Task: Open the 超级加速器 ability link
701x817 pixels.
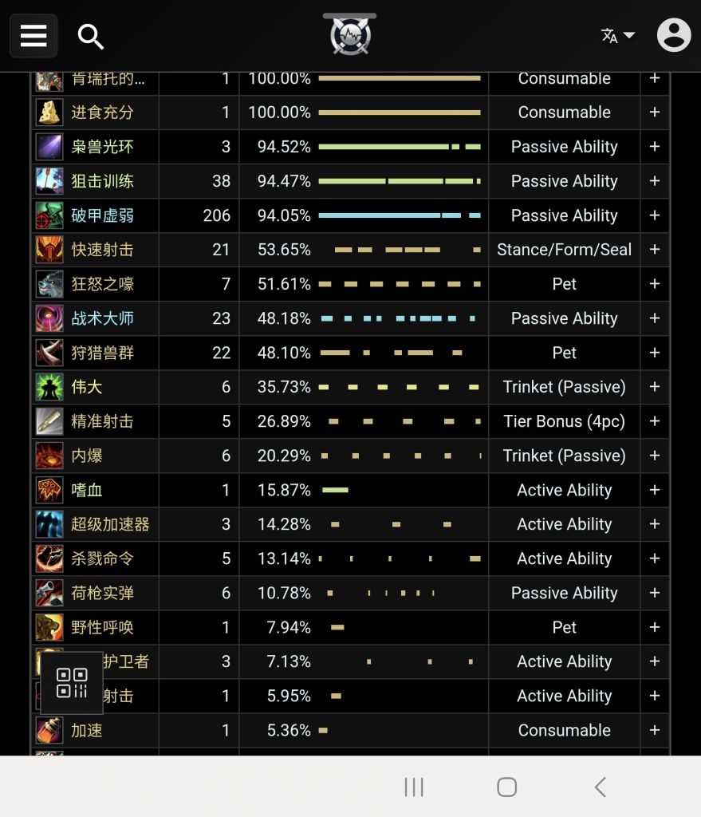Action: pos(110,524)
